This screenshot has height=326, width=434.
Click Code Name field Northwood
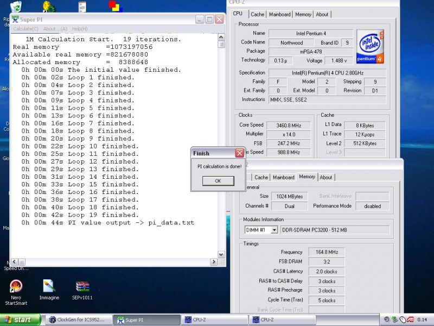(x=291, y=43)
